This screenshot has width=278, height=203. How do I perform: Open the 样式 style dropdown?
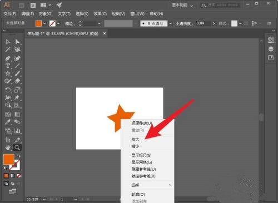coord(240,23)
